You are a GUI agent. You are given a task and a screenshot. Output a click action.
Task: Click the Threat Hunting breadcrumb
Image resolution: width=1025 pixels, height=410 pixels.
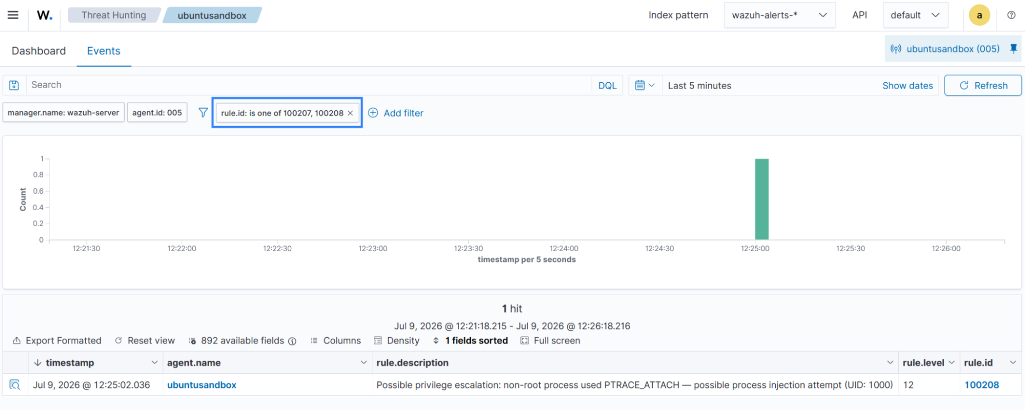coord(114,15)
